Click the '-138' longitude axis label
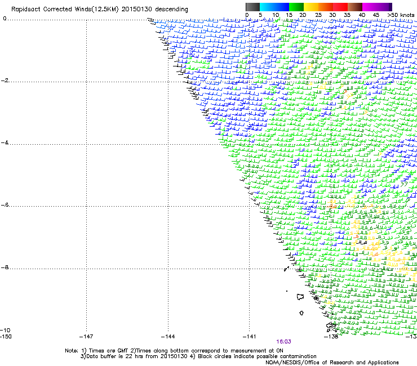 [x=331, y=337]
